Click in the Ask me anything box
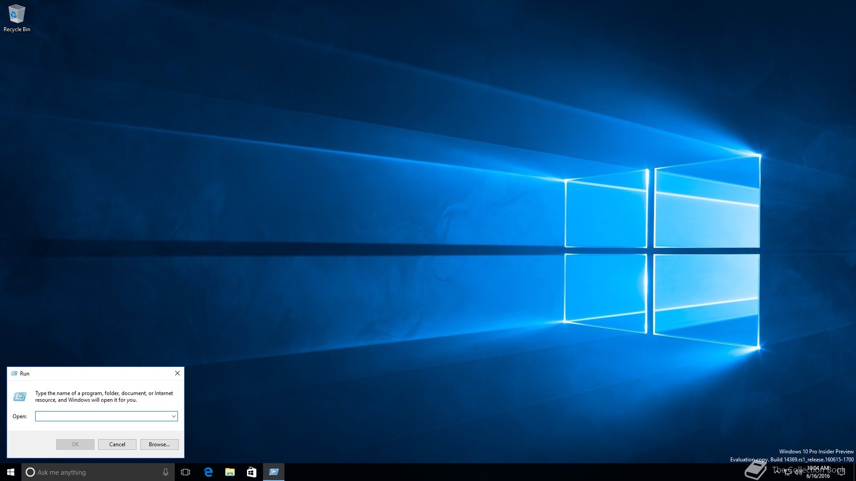Viewport: 856px width, 481px height. pos(89,472)
